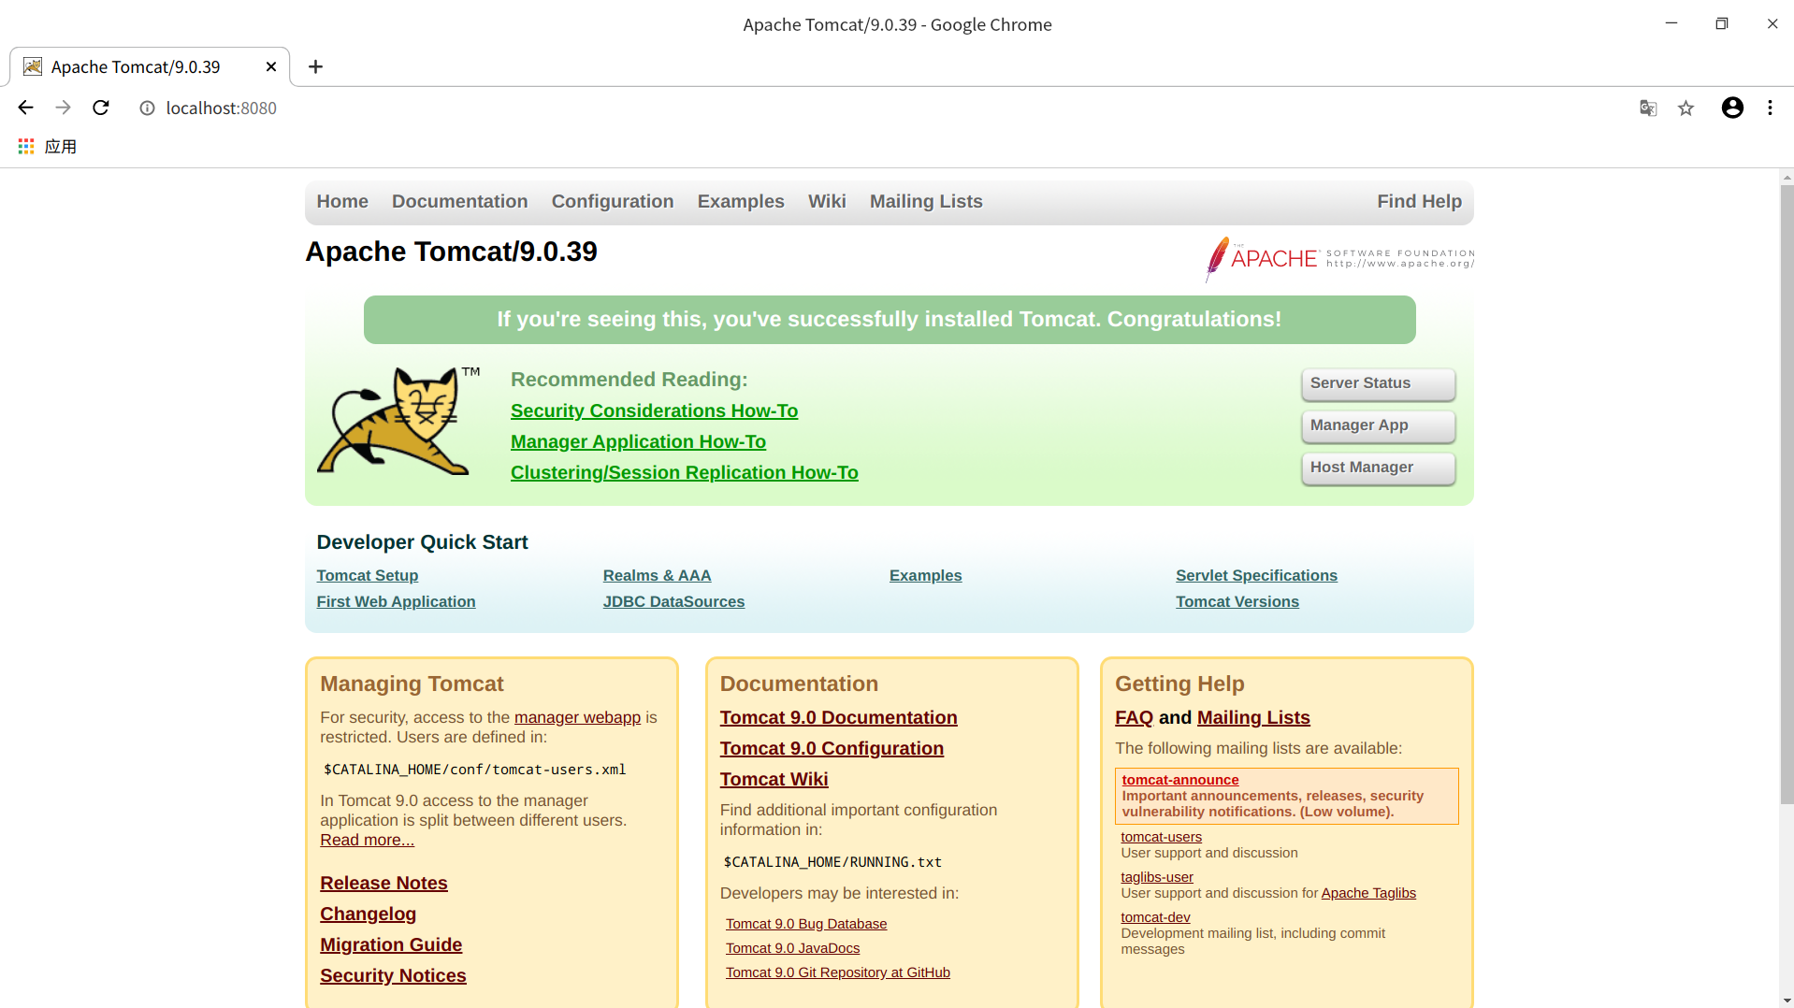Image resolution: width=1794 pixels, height=1008 pixels.
Task: Open Mailing Lists in the top navigation
Action: coord(926,201)
